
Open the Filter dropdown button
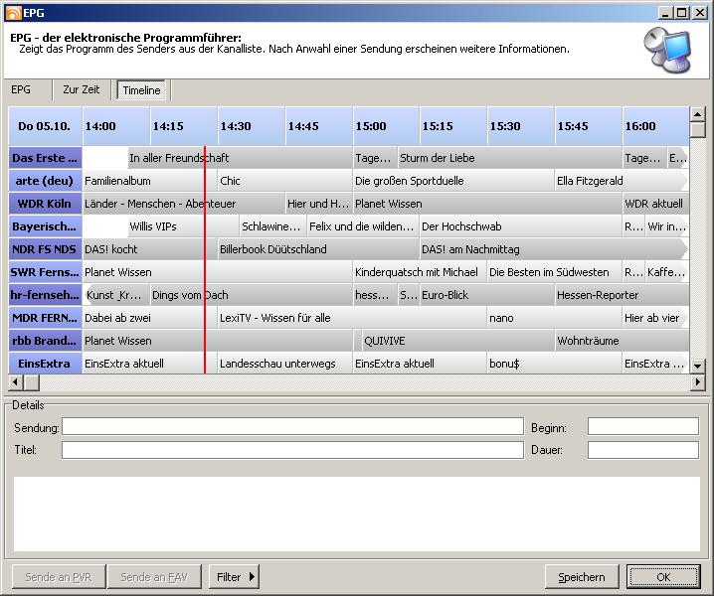coord(234,577)
